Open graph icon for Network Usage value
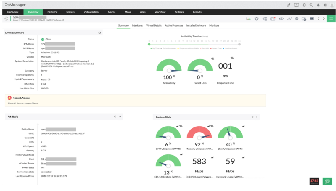 coord(243,157)
